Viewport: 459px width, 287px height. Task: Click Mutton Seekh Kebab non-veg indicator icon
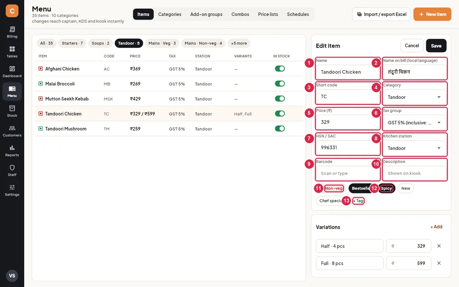click(41, 98)
